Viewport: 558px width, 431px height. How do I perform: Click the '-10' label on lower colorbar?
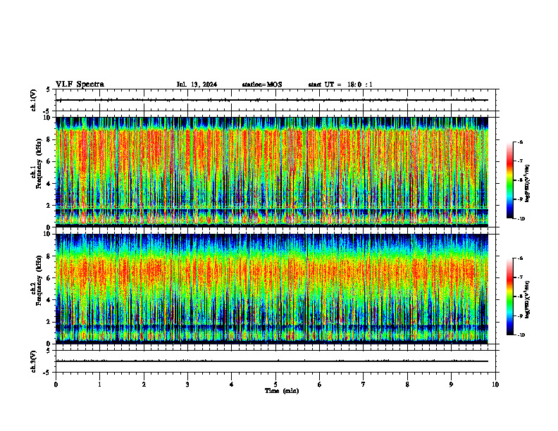(521, 335)
